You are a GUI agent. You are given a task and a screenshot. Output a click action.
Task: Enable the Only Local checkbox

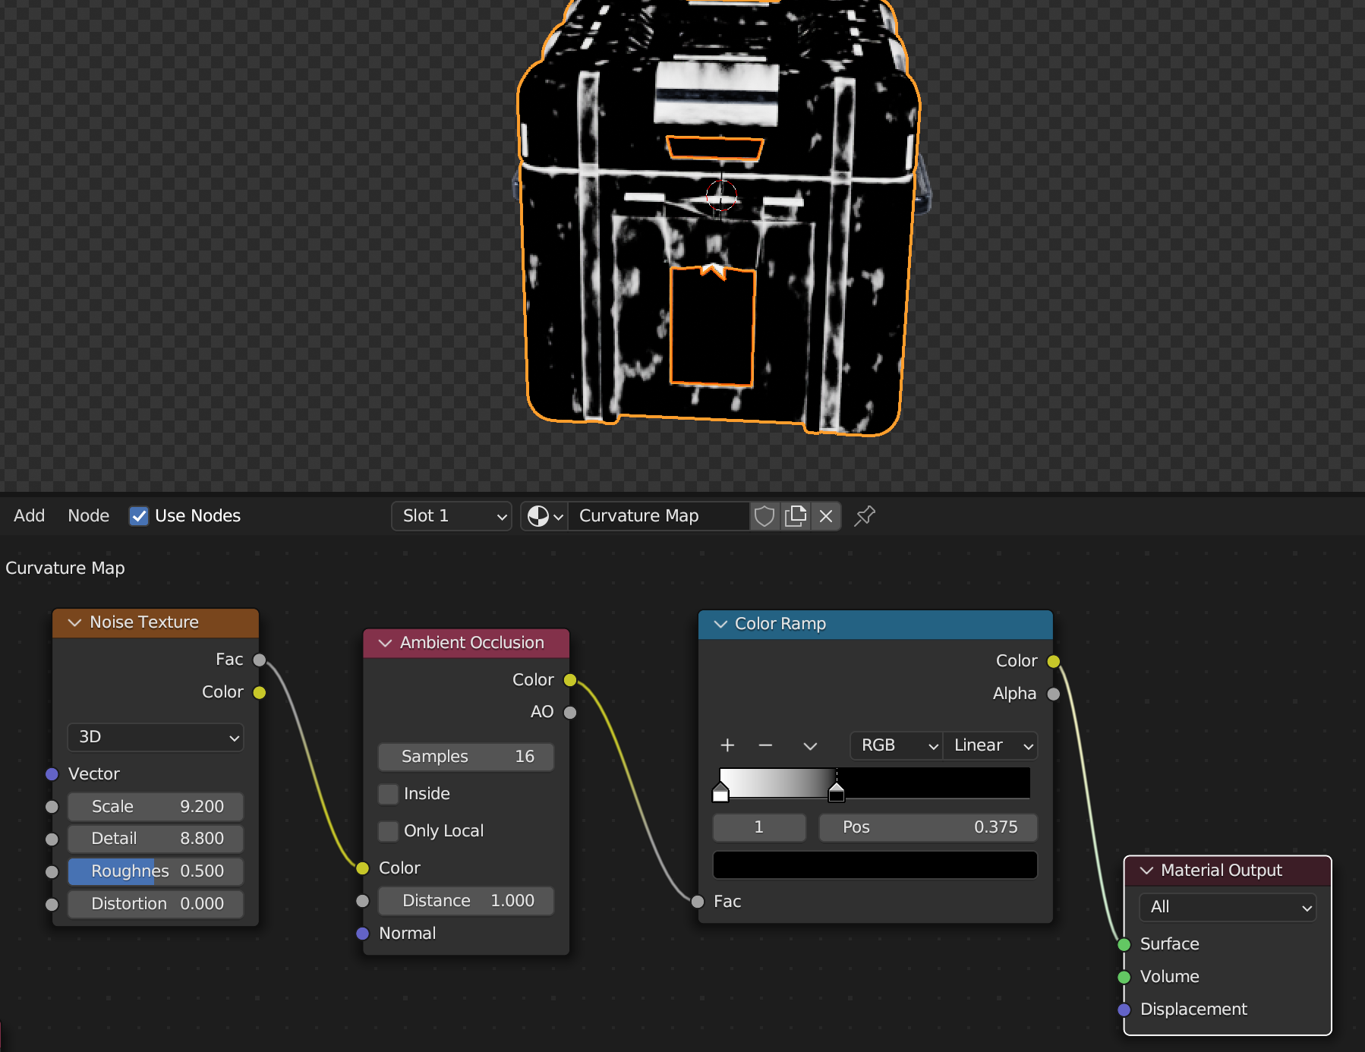(x=389, y=831)
